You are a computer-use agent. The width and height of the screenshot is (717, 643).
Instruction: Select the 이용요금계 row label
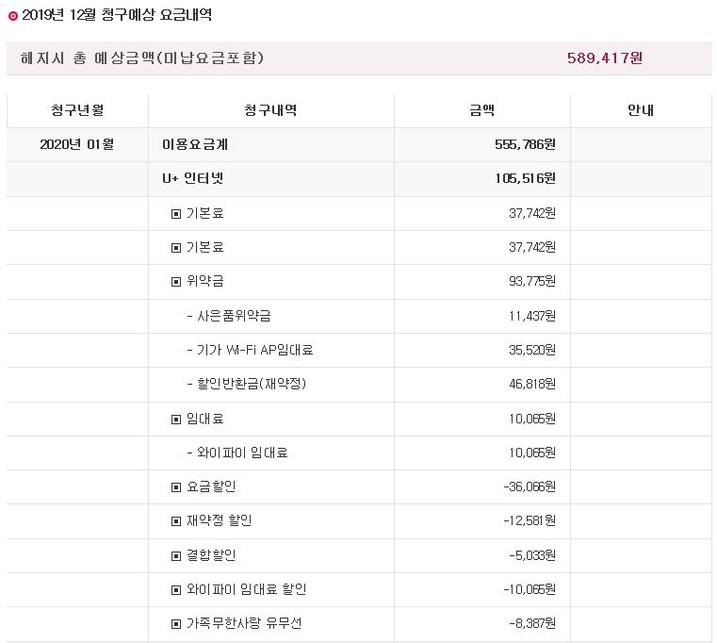(x=195, y=145)
